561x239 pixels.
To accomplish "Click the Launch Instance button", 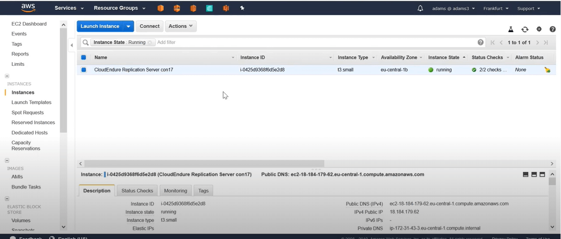I will click(100, 26).
